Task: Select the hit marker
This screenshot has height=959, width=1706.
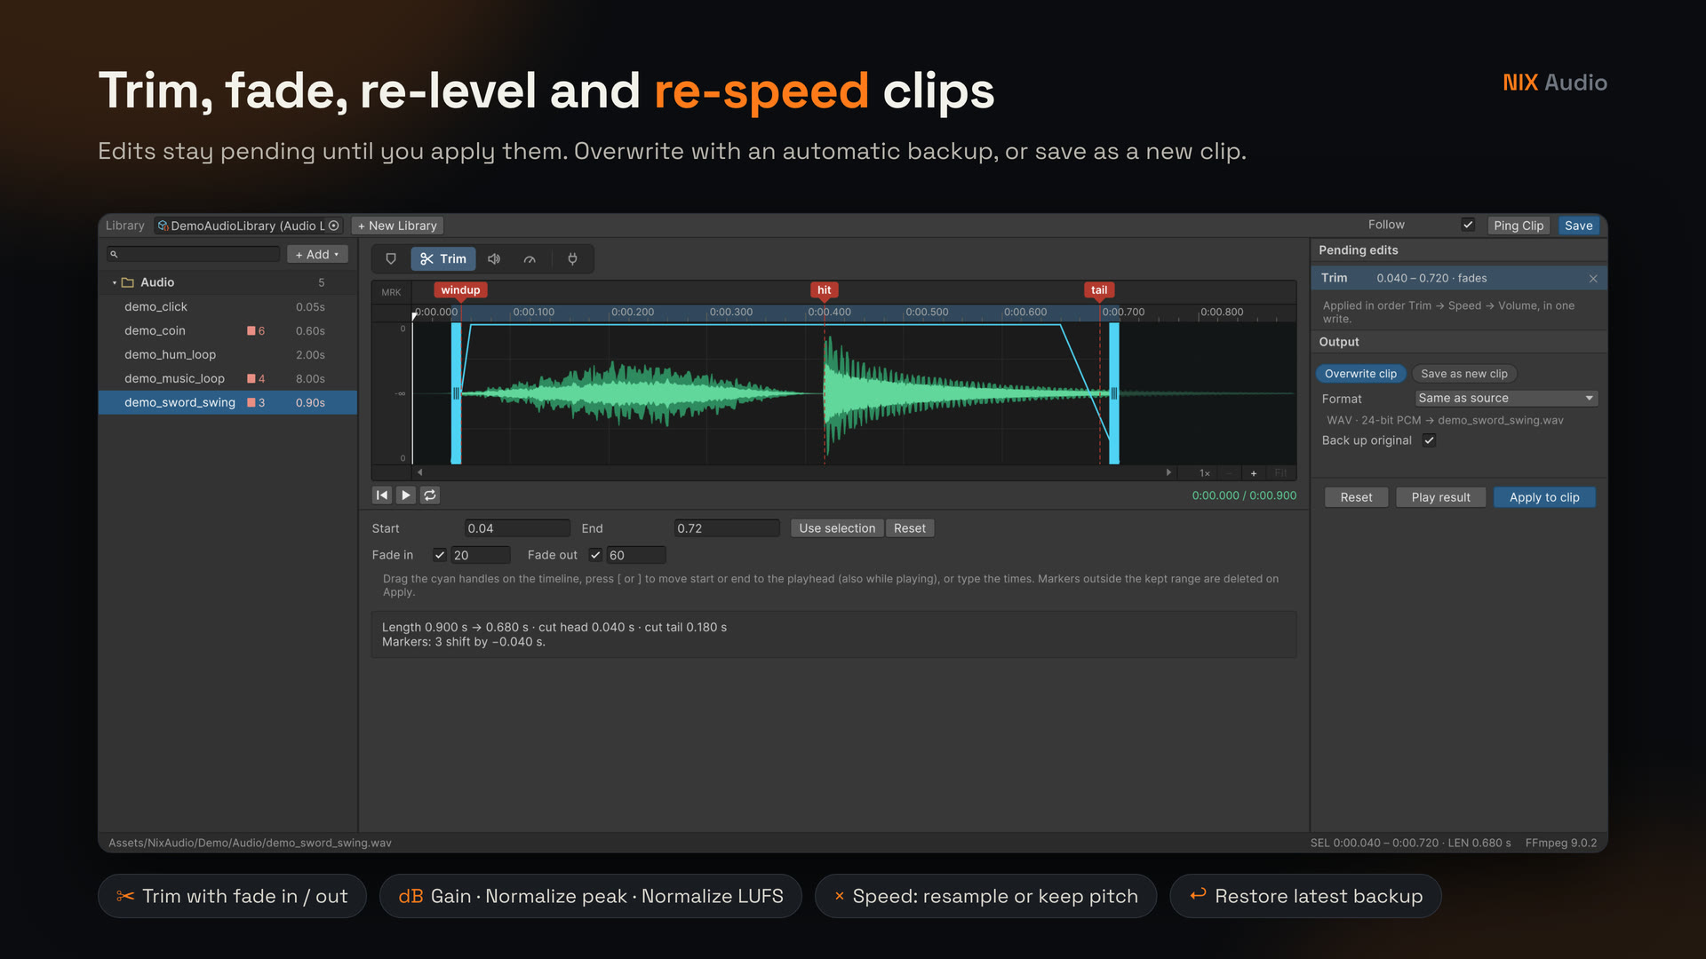Action: (x=824, y=290)
